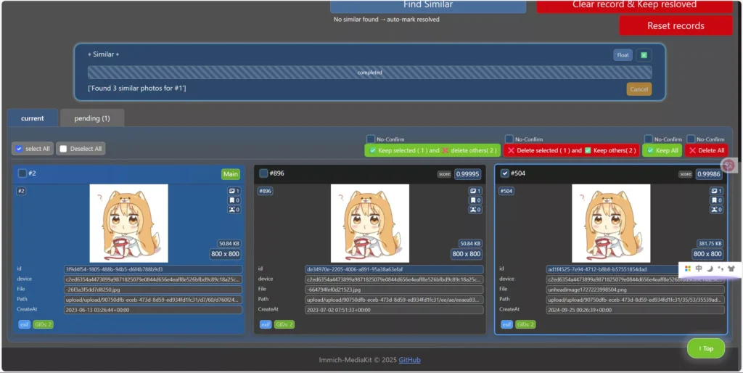Click the GIDs: 2 badge on photo #504
The image size is (743, 373).
point(525,324)
